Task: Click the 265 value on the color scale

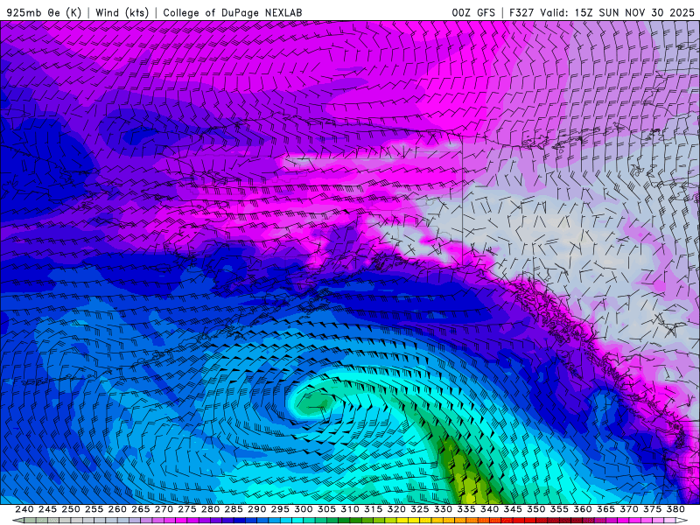Action: (140, 509)
